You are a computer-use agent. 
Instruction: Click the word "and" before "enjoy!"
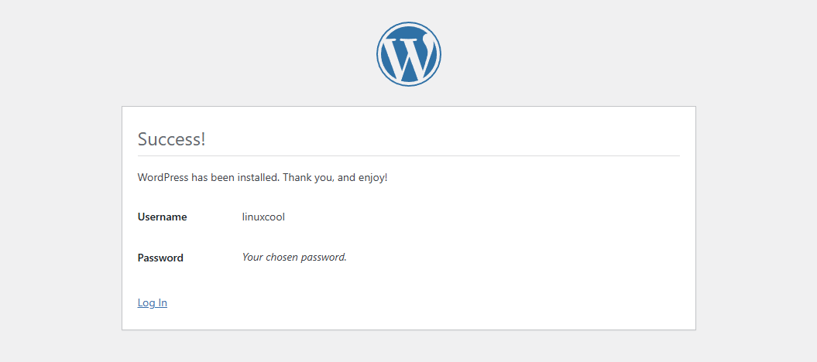click(x=346, y=178)
